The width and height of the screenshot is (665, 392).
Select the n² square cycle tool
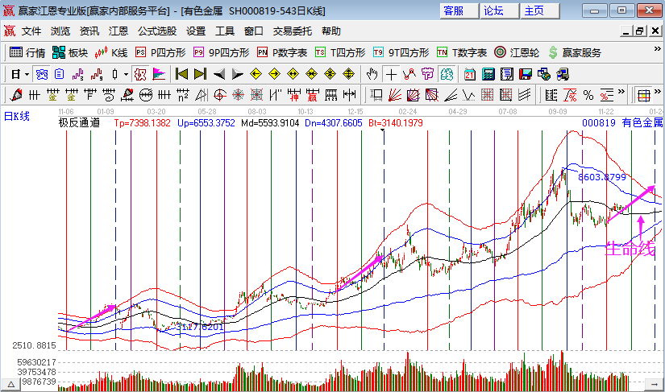pyautogui.click(x=183, y=95)
